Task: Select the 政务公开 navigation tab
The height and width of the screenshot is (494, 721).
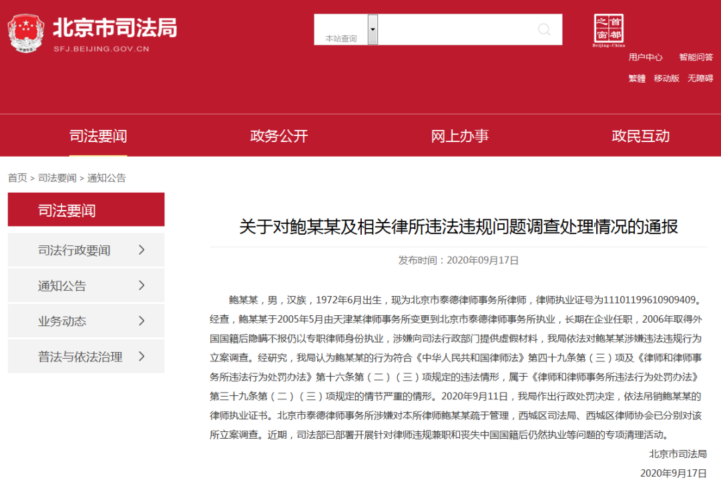Action: [x=278, y=136]
